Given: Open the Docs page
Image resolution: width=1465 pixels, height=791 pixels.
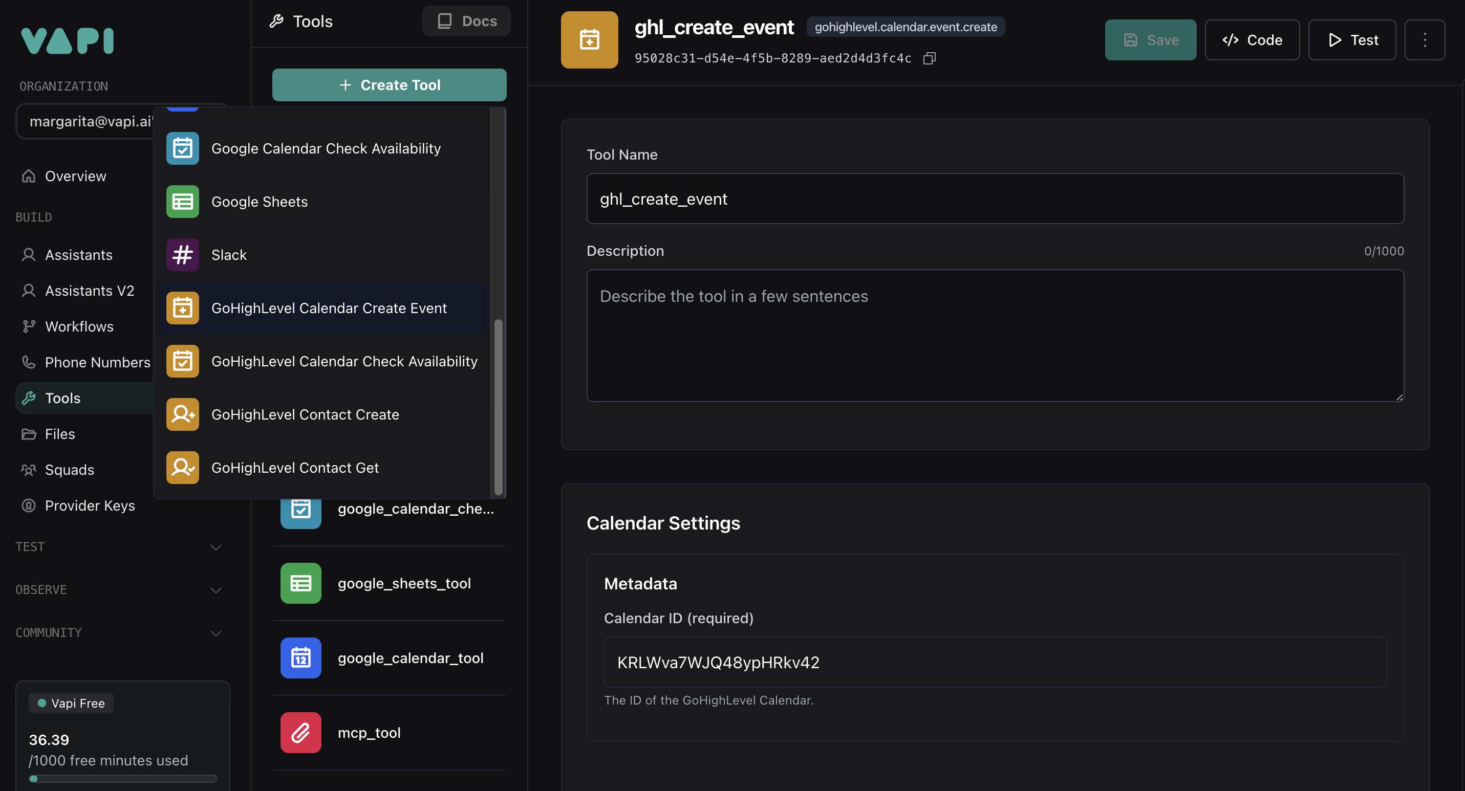Looking at the screenshot, I should point(466,21).
